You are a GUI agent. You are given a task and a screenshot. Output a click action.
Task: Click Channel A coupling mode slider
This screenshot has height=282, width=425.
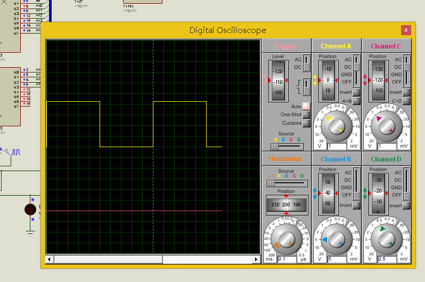pos(356,70)
